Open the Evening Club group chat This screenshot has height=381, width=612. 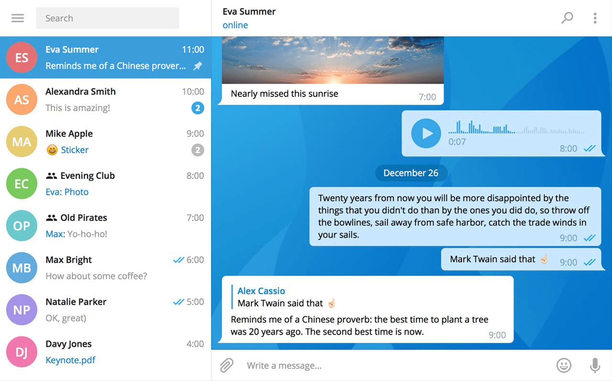click(105, 184)
